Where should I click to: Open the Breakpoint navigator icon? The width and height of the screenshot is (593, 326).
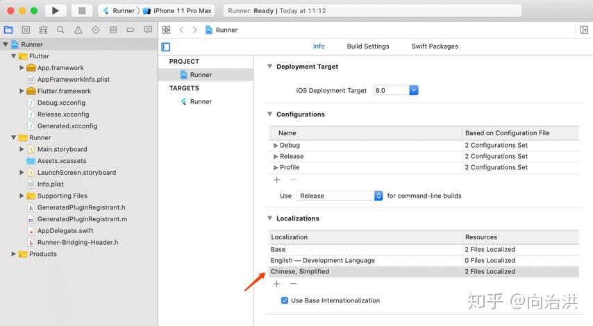click(131, 30)
